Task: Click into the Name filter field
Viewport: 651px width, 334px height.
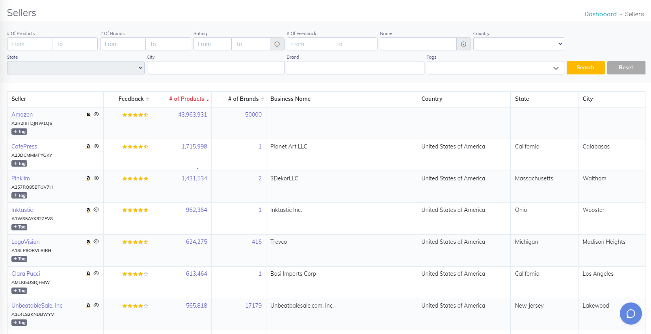Action: click(x=418, y=44)
